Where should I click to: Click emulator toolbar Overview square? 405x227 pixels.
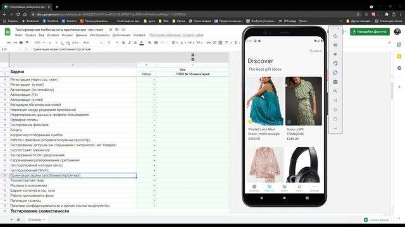(x=335, y=119)
